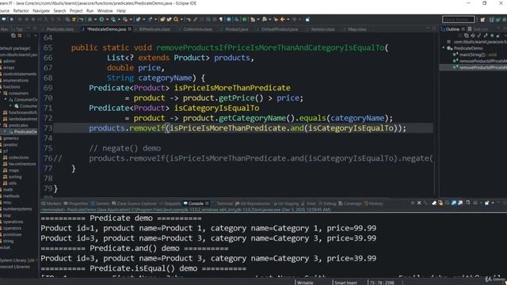The width and height of the screenshot is (507, 285).
Task: Click the New Java Class icon
Action: point(150,19)
